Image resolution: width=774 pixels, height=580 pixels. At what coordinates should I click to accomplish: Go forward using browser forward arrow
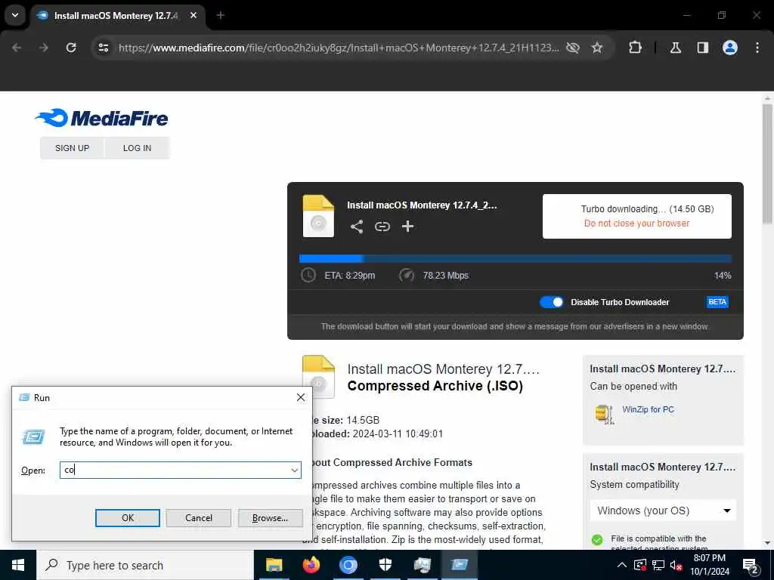(x=44, y=48)
